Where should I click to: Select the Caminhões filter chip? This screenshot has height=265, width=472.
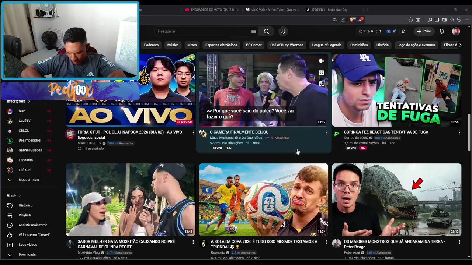click(359, 45)
